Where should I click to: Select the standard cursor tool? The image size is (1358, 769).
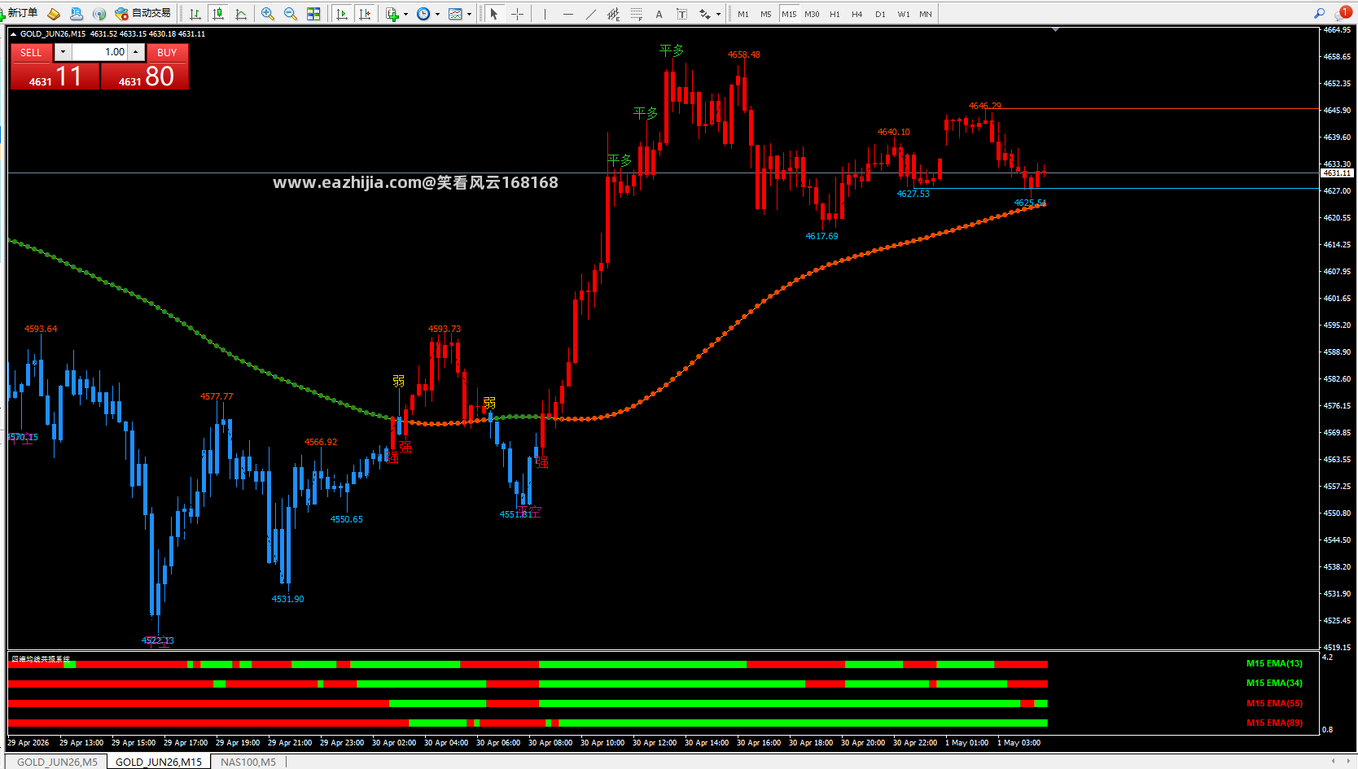[x=494, y=14]
